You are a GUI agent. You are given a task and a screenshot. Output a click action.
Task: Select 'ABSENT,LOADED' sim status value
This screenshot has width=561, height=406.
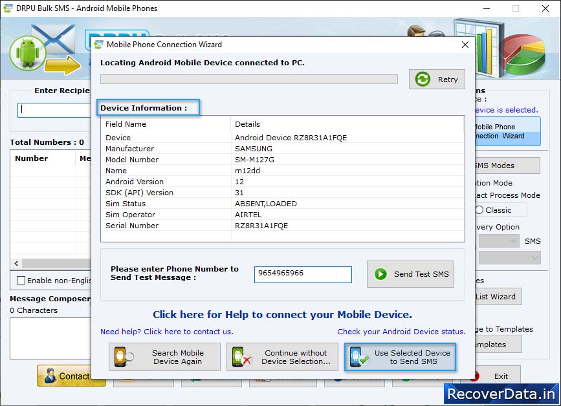click(x=266, y=204)
